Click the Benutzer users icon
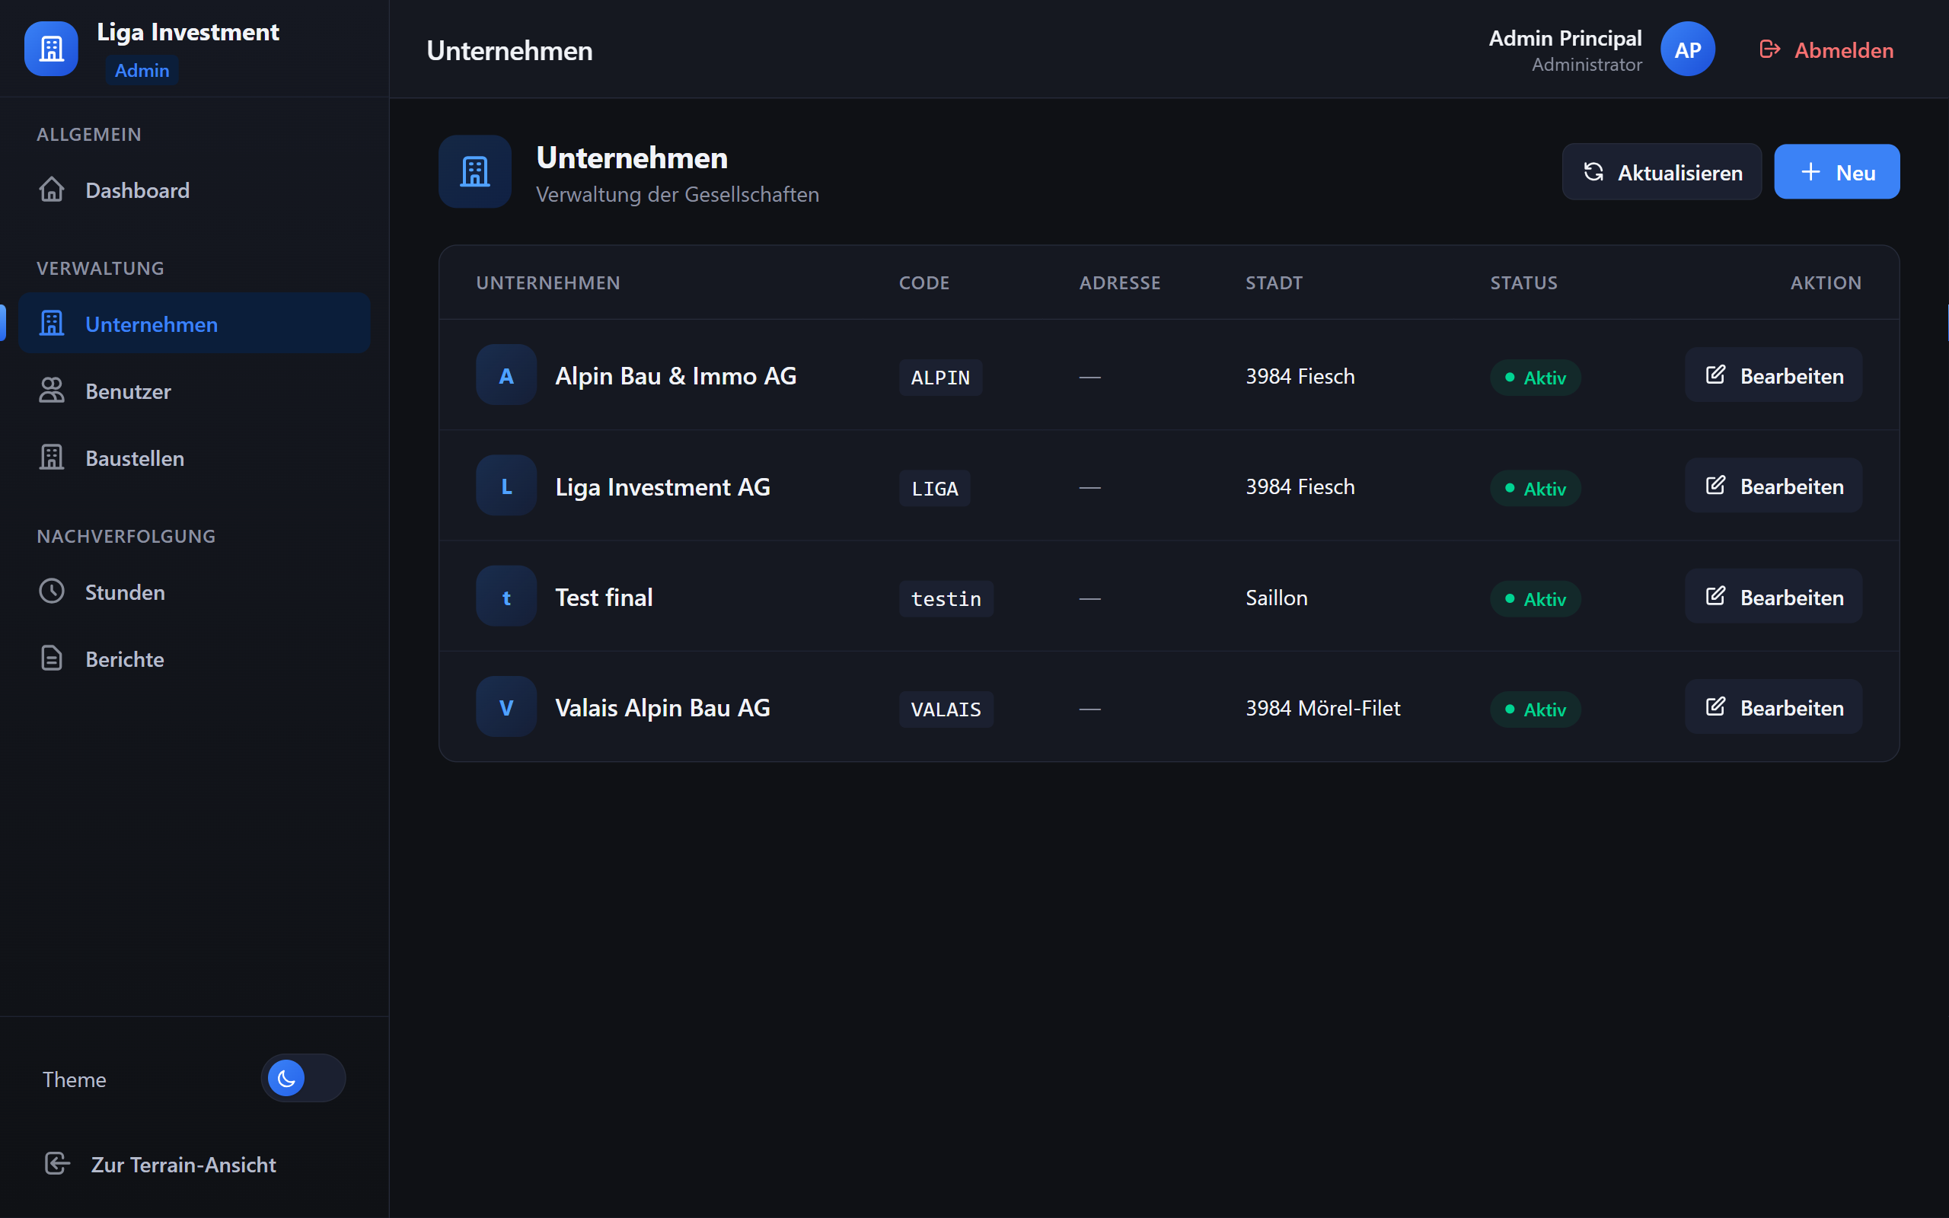This screenshot has height=1218, width=1949. click(52, 391)
